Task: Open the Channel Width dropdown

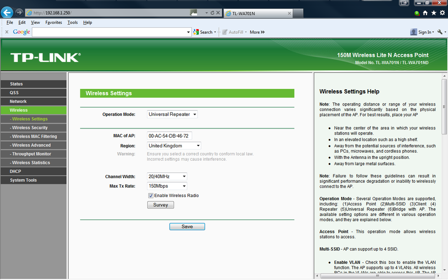Action: click(167, 177)
